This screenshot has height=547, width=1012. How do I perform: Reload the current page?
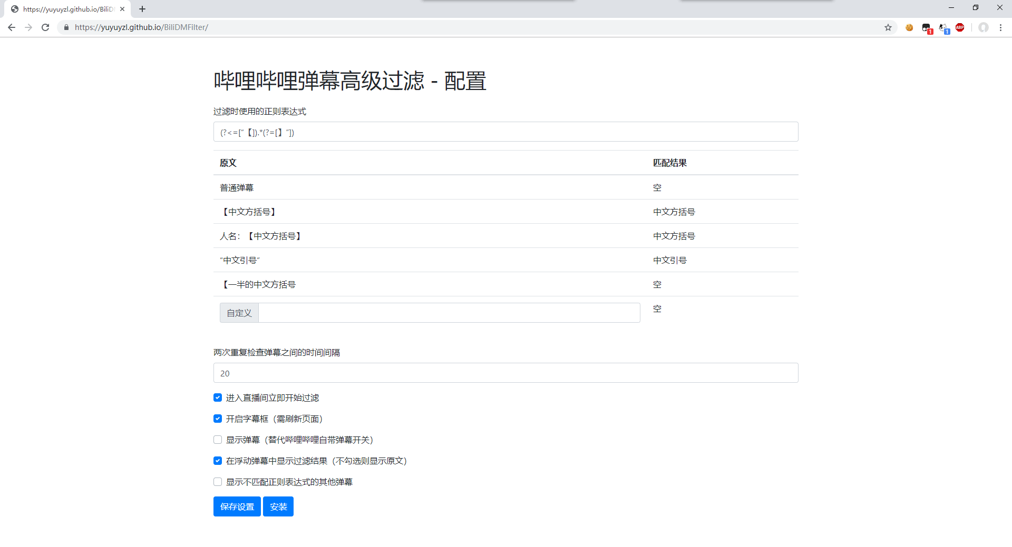(x=45, y=27)
